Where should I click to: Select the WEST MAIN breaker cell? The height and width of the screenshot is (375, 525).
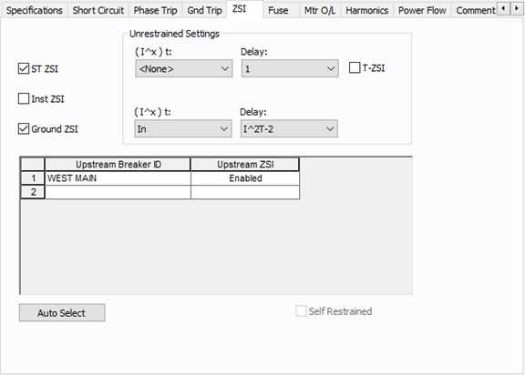tap(118, 178)
